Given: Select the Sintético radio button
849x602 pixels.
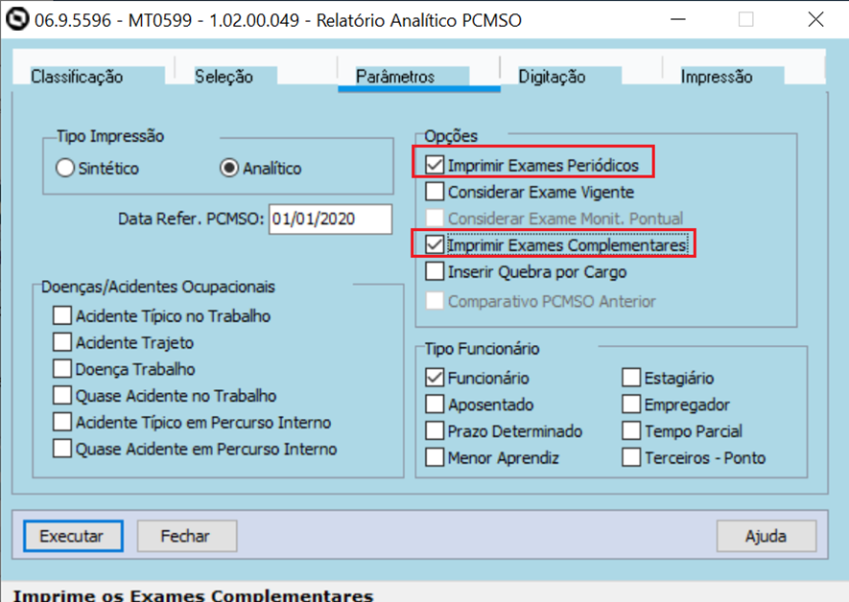Looking at the screenshot, I should [x=65, y=167].
